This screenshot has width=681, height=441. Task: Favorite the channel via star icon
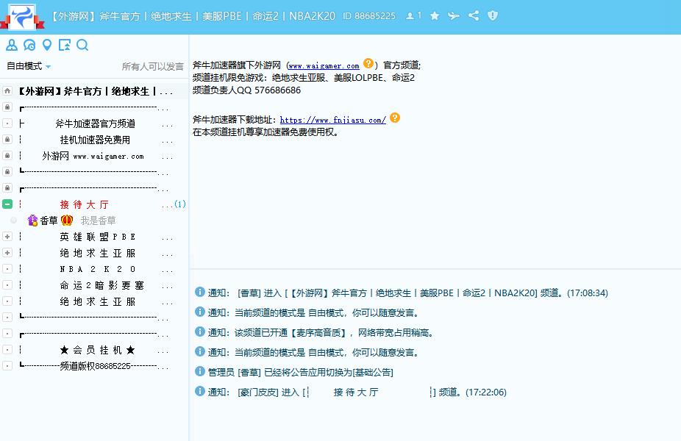434,15
